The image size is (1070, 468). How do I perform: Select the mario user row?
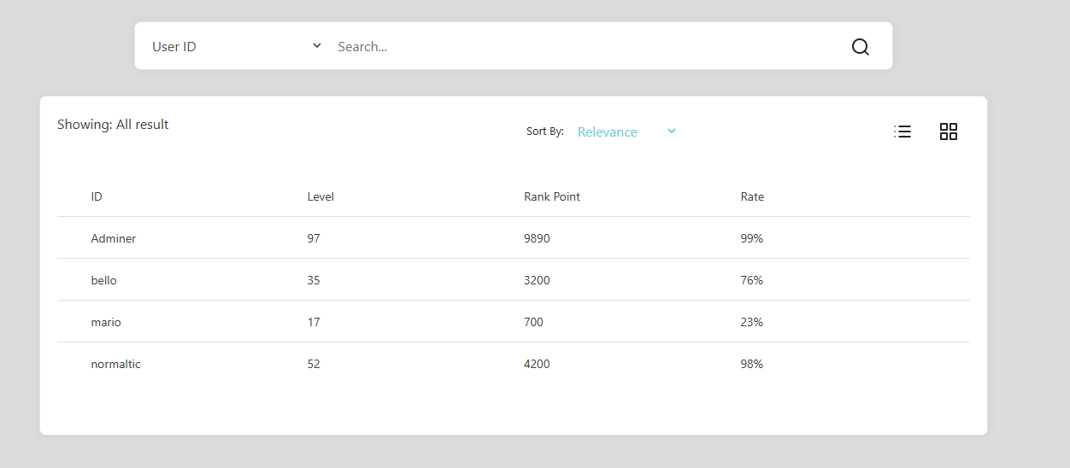tap(514, 322)
